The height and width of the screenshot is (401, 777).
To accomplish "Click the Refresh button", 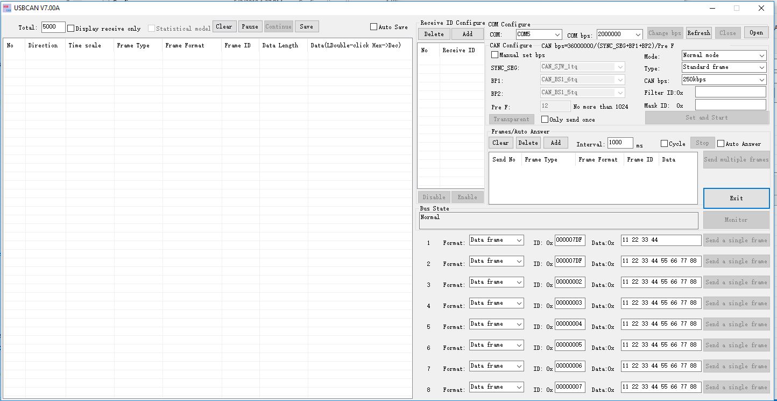I will (x=698, y=33).
